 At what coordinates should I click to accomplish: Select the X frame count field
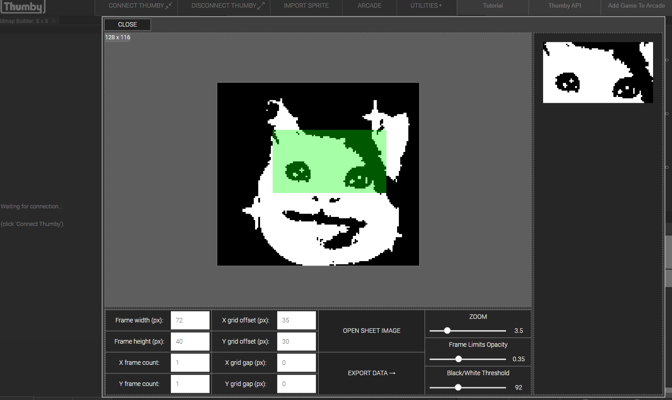(x=190, y=363)
